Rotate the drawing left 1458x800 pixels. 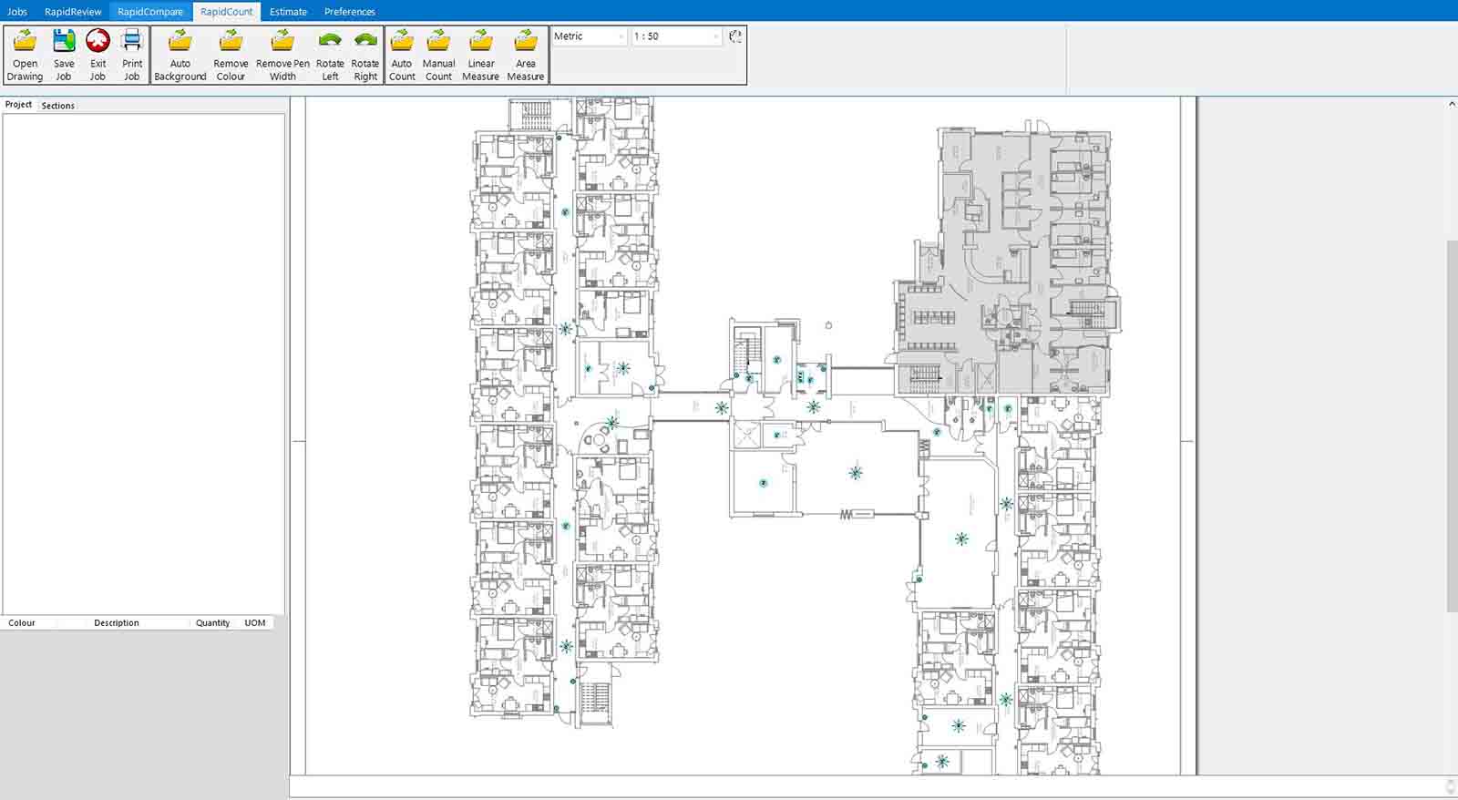[330, 55]
